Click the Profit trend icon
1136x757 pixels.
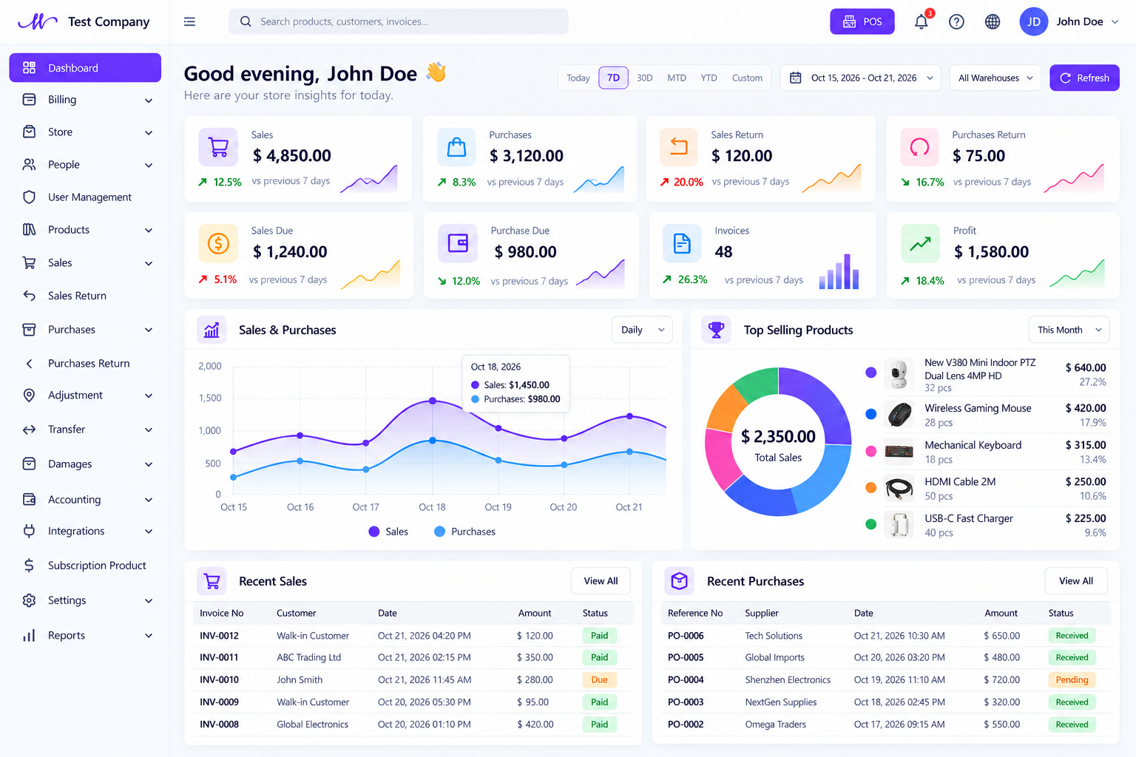click(920, 243)
